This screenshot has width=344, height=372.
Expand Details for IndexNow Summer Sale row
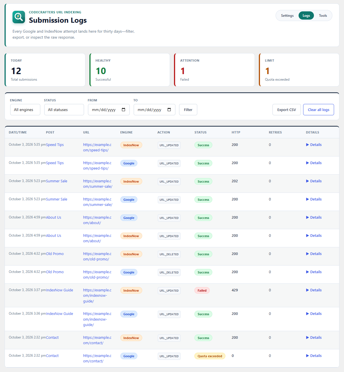[x=314, y=181]
